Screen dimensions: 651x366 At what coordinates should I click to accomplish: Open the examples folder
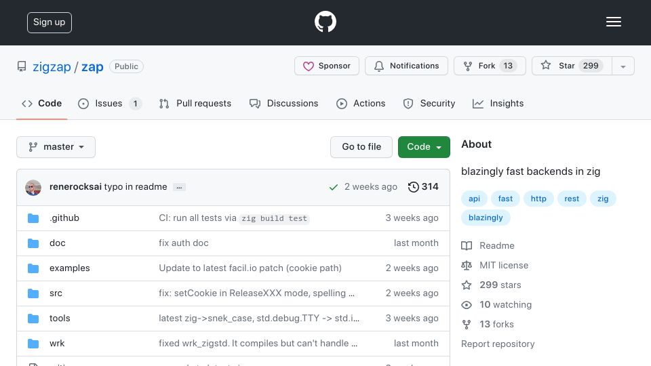[x=70, y=268]
